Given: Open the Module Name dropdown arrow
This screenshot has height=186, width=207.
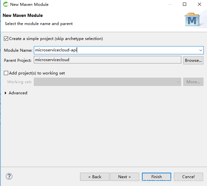Looking at the screenshot, I should (x=201, y=50).
